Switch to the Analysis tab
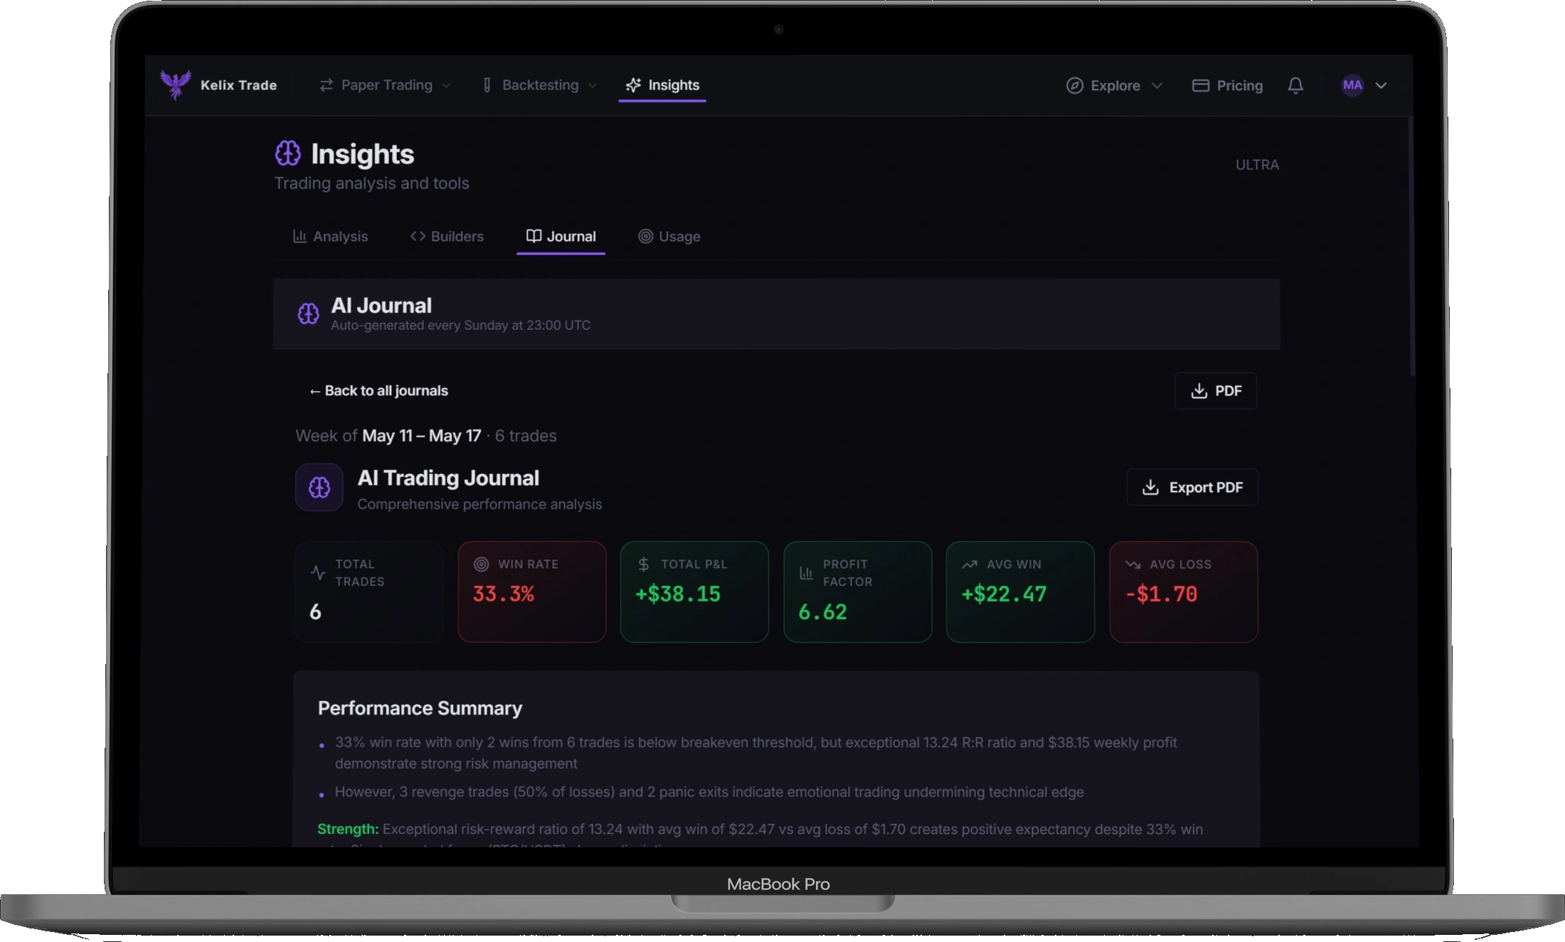 [x=330, y=236]
